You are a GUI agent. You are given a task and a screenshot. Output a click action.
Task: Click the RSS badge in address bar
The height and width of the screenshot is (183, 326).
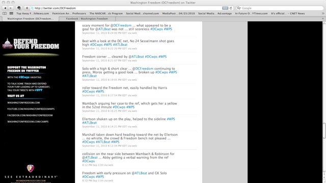pos(225,8)
